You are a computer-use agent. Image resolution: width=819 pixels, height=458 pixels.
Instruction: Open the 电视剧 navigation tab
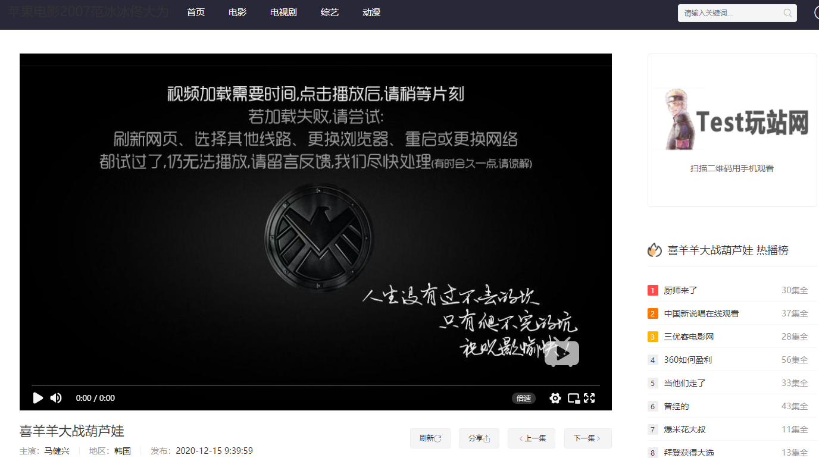coord(283,12)
